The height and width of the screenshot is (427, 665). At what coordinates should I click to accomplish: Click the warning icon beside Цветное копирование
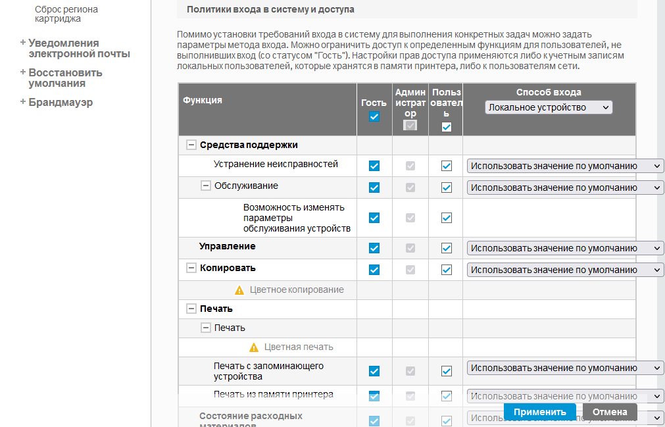239,290
